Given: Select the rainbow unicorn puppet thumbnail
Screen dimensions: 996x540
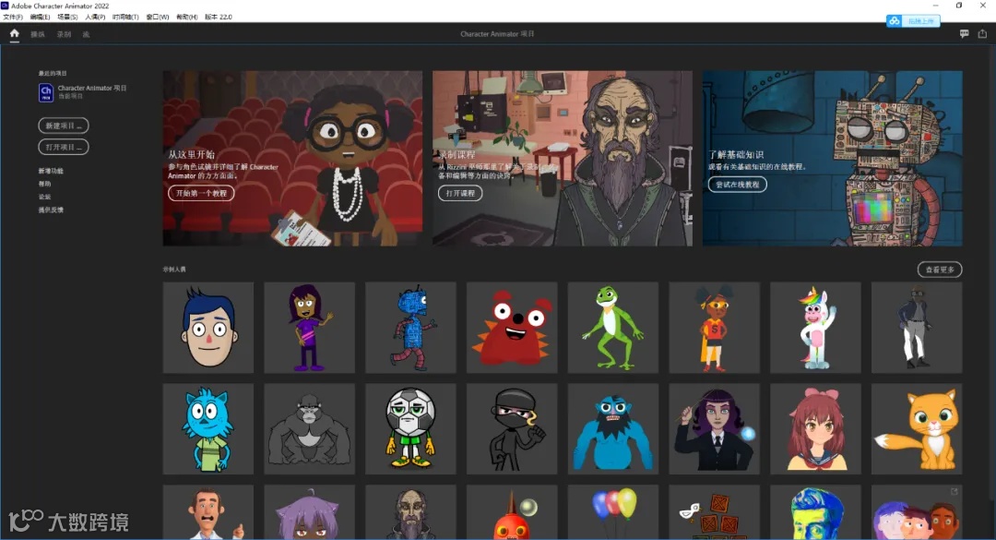Looking at the screenshot, I should point(815,328).
